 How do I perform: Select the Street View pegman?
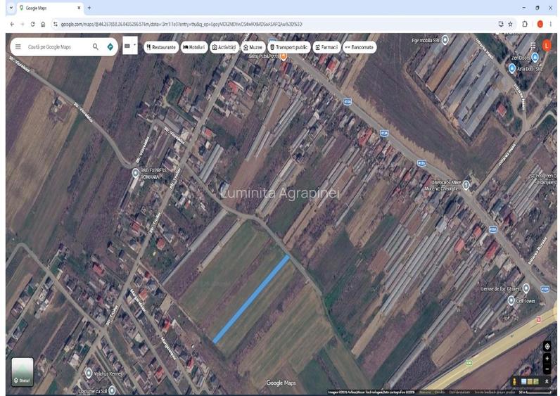pos(514,382)
